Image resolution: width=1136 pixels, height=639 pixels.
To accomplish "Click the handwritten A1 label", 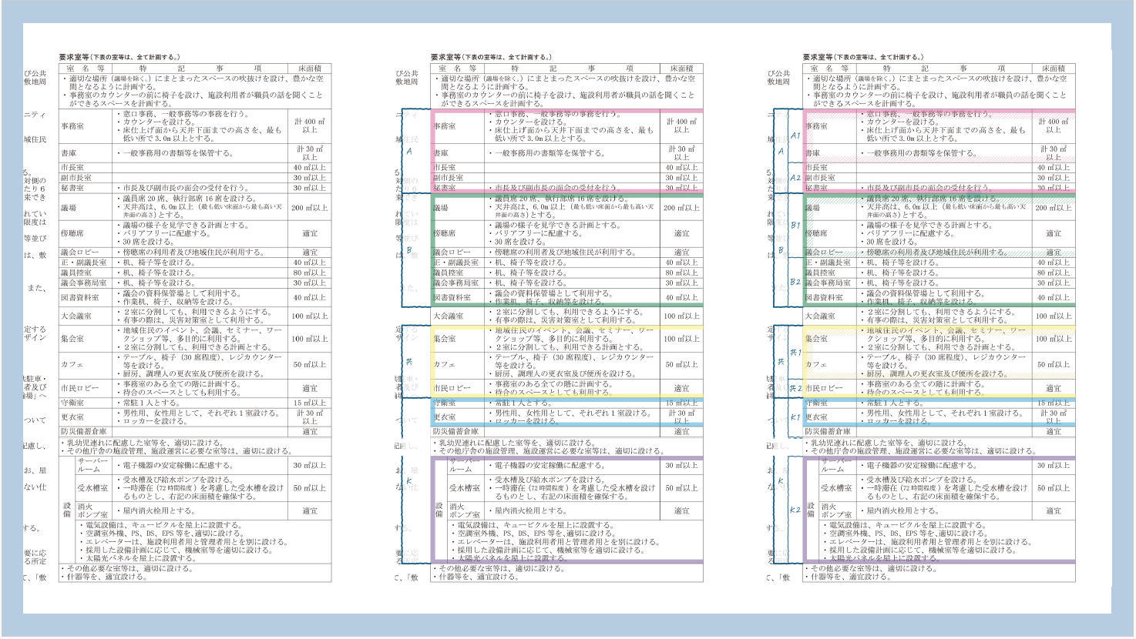I will coord(796,135).
